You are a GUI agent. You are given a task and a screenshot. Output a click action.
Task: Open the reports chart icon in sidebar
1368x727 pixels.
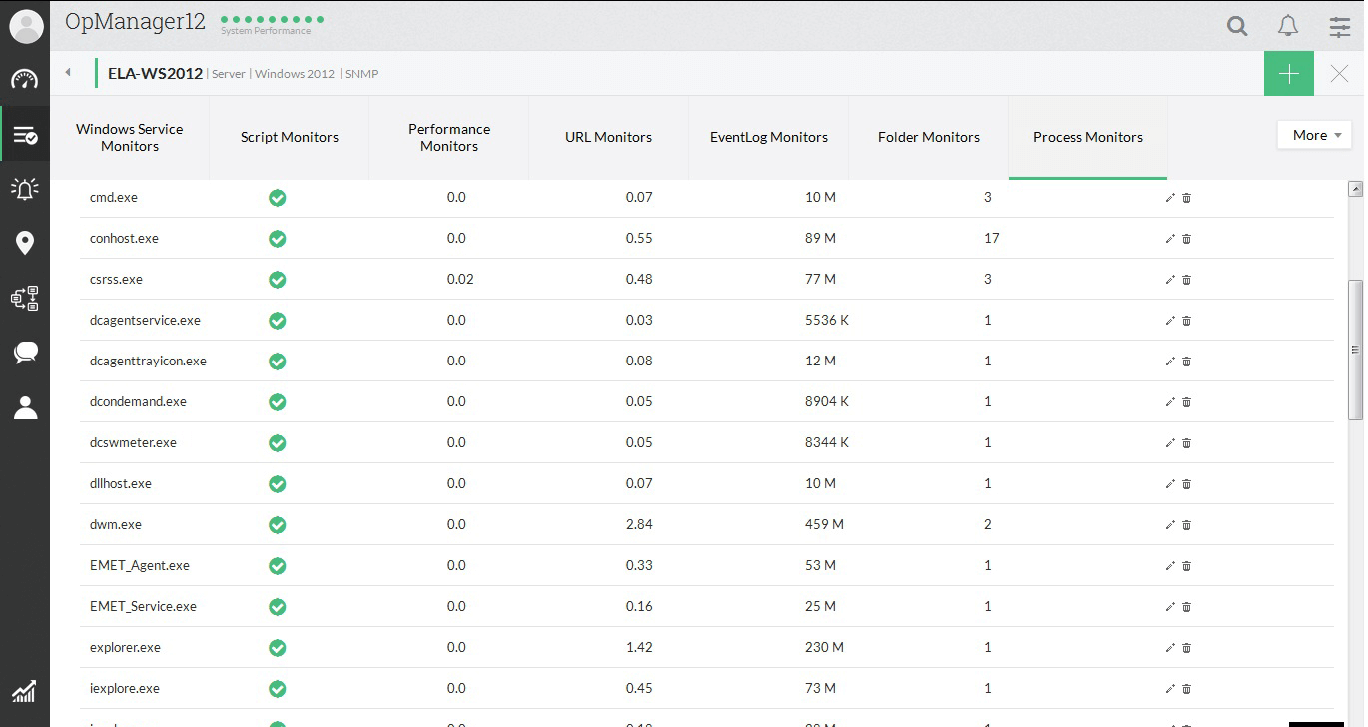pyautogui.click(x=25, y=690)
